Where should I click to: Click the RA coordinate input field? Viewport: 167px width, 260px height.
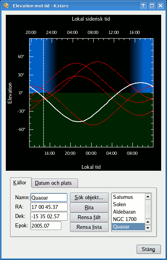pyautogui.click(x=49, y=207)
